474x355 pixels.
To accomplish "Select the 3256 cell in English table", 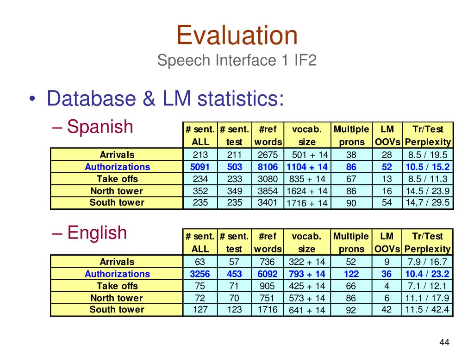I will (200, 274).
